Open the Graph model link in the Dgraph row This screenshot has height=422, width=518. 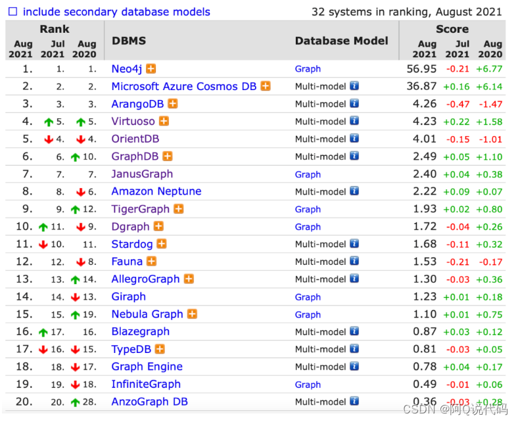tap(308, 227)
